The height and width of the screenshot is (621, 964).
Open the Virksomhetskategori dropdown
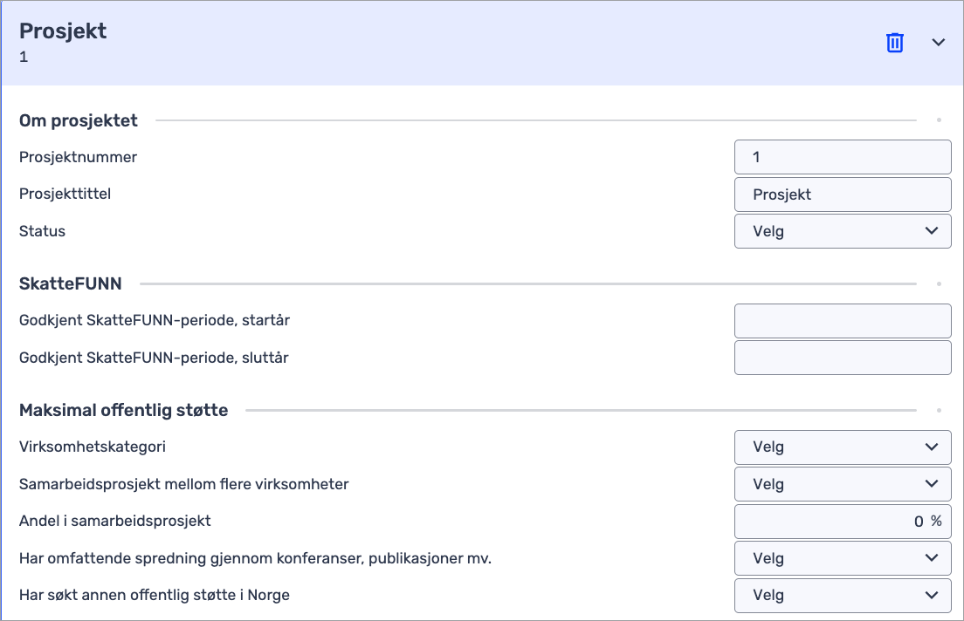(x=842, y=447)
